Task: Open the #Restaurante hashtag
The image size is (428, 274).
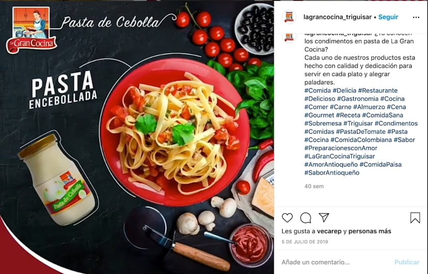Action: pyautogui.click(x=378, y=90)
